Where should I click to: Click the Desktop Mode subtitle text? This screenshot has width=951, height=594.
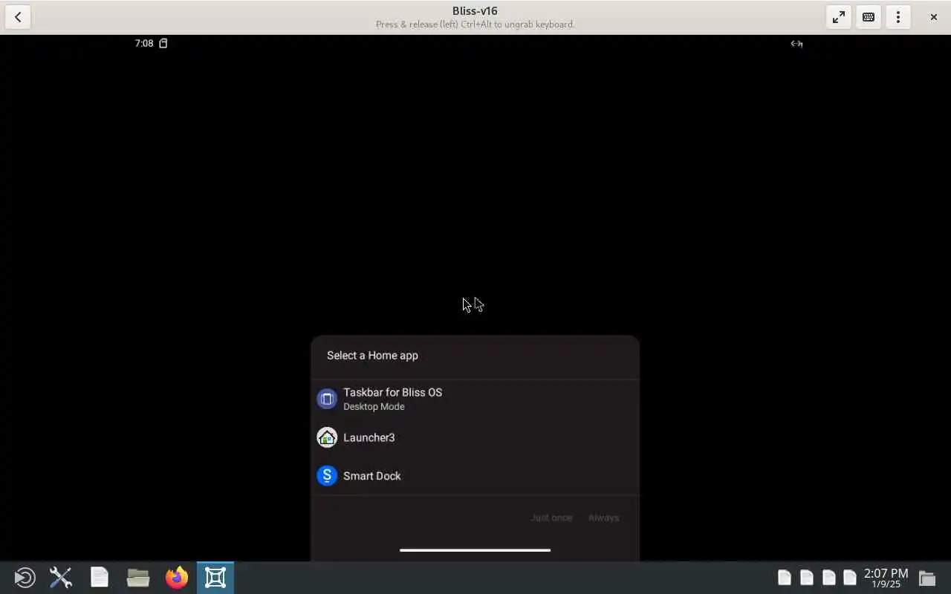coord(374,407)
